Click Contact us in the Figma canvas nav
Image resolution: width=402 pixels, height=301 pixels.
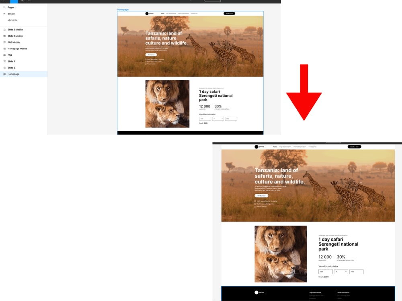coord(194,14)
